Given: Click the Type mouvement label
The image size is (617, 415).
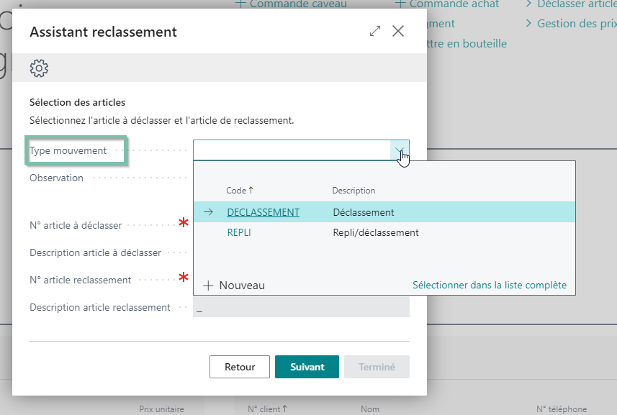Looking at the screenshot, I should click(68, 150).
